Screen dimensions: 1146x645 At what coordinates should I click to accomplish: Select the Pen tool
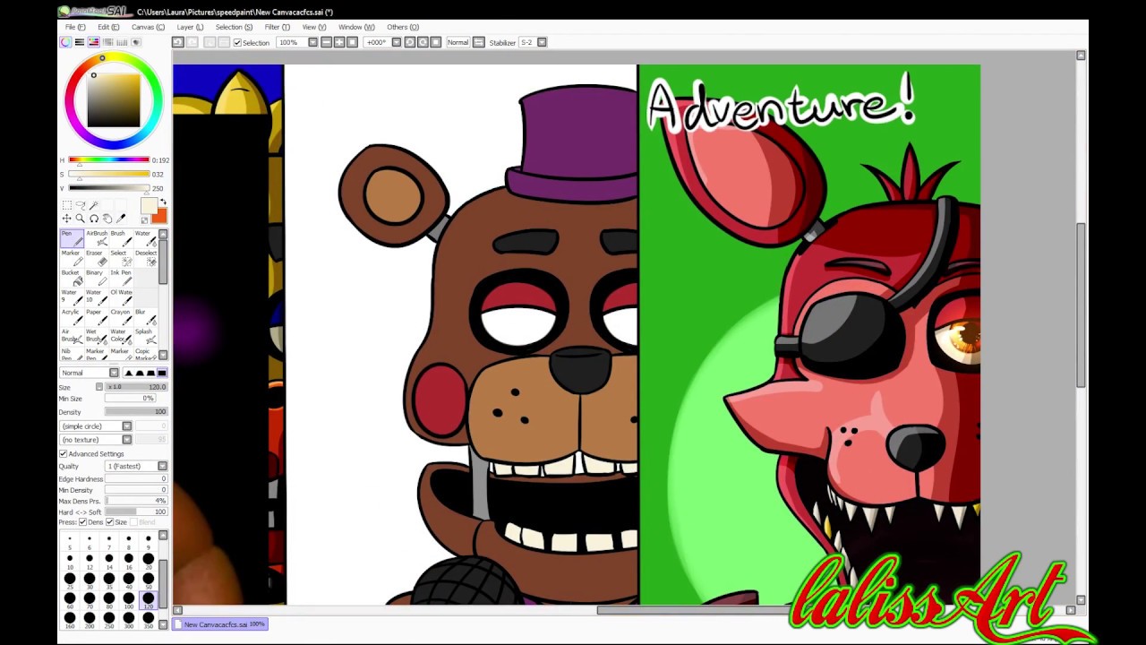72,239
